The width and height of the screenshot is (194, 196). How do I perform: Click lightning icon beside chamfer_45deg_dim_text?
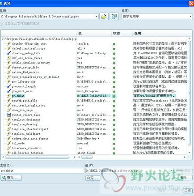pos(9,43)
